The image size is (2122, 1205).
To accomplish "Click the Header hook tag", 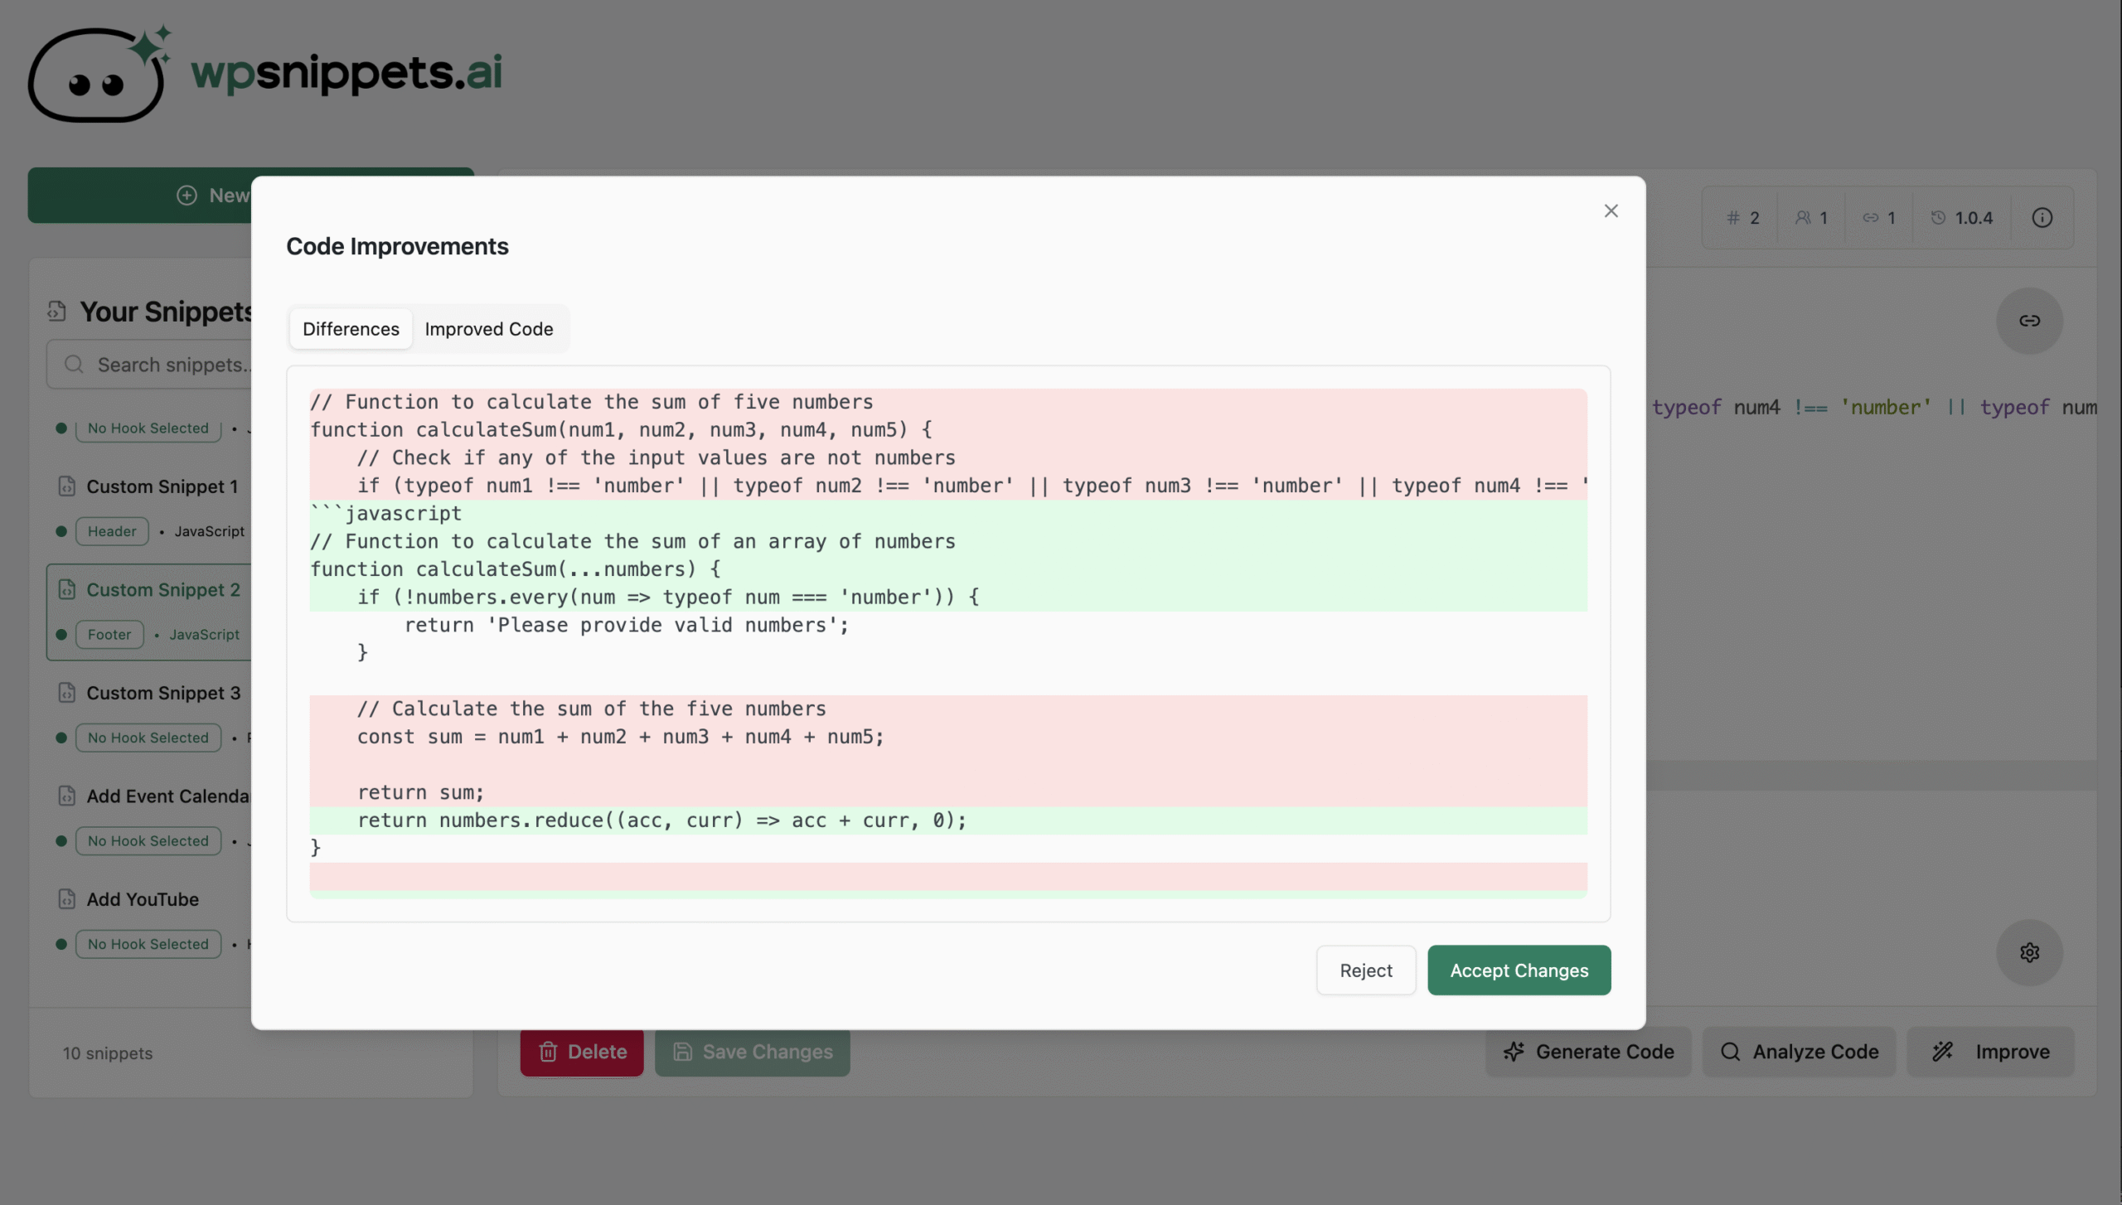I will point(112,531).
